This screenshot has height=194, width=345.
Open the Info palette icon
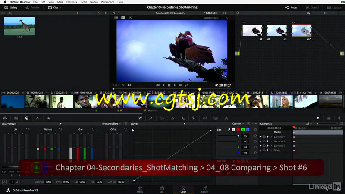click(x=339, y=118)
